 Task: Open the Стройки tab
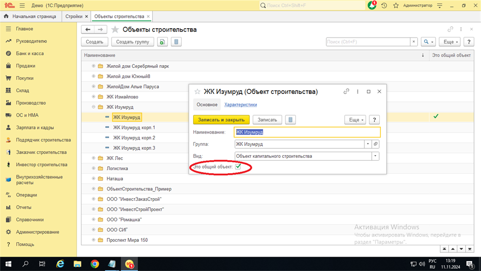click(74, 16)
